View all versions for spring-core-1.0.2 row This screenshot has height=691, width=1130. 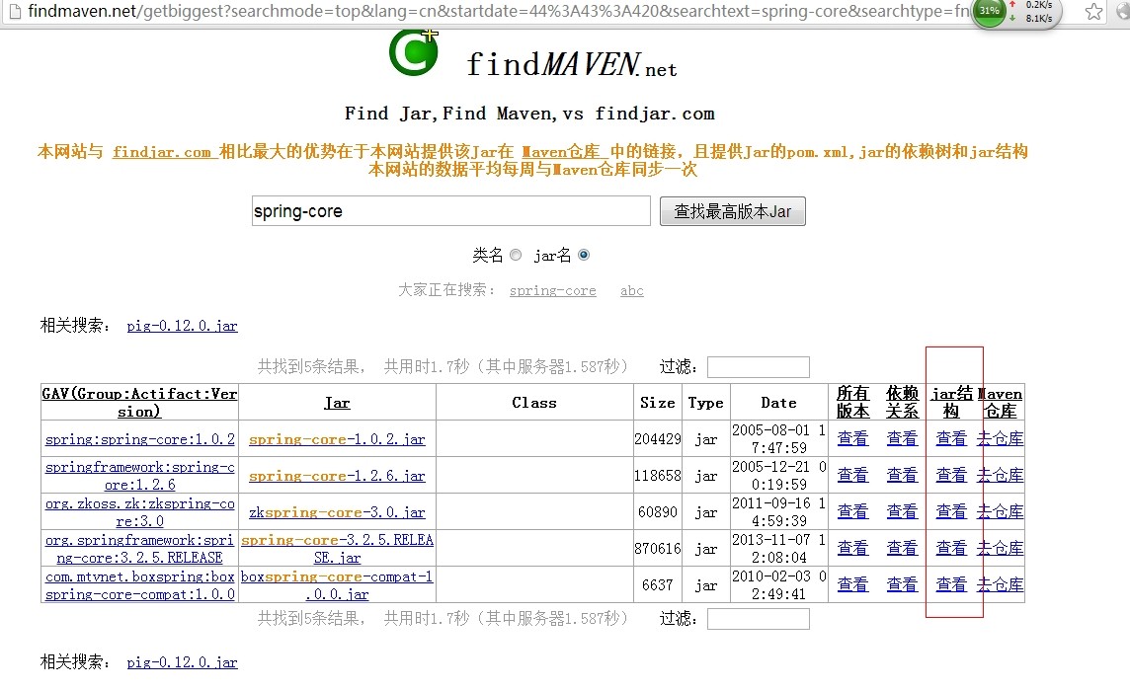852,438
